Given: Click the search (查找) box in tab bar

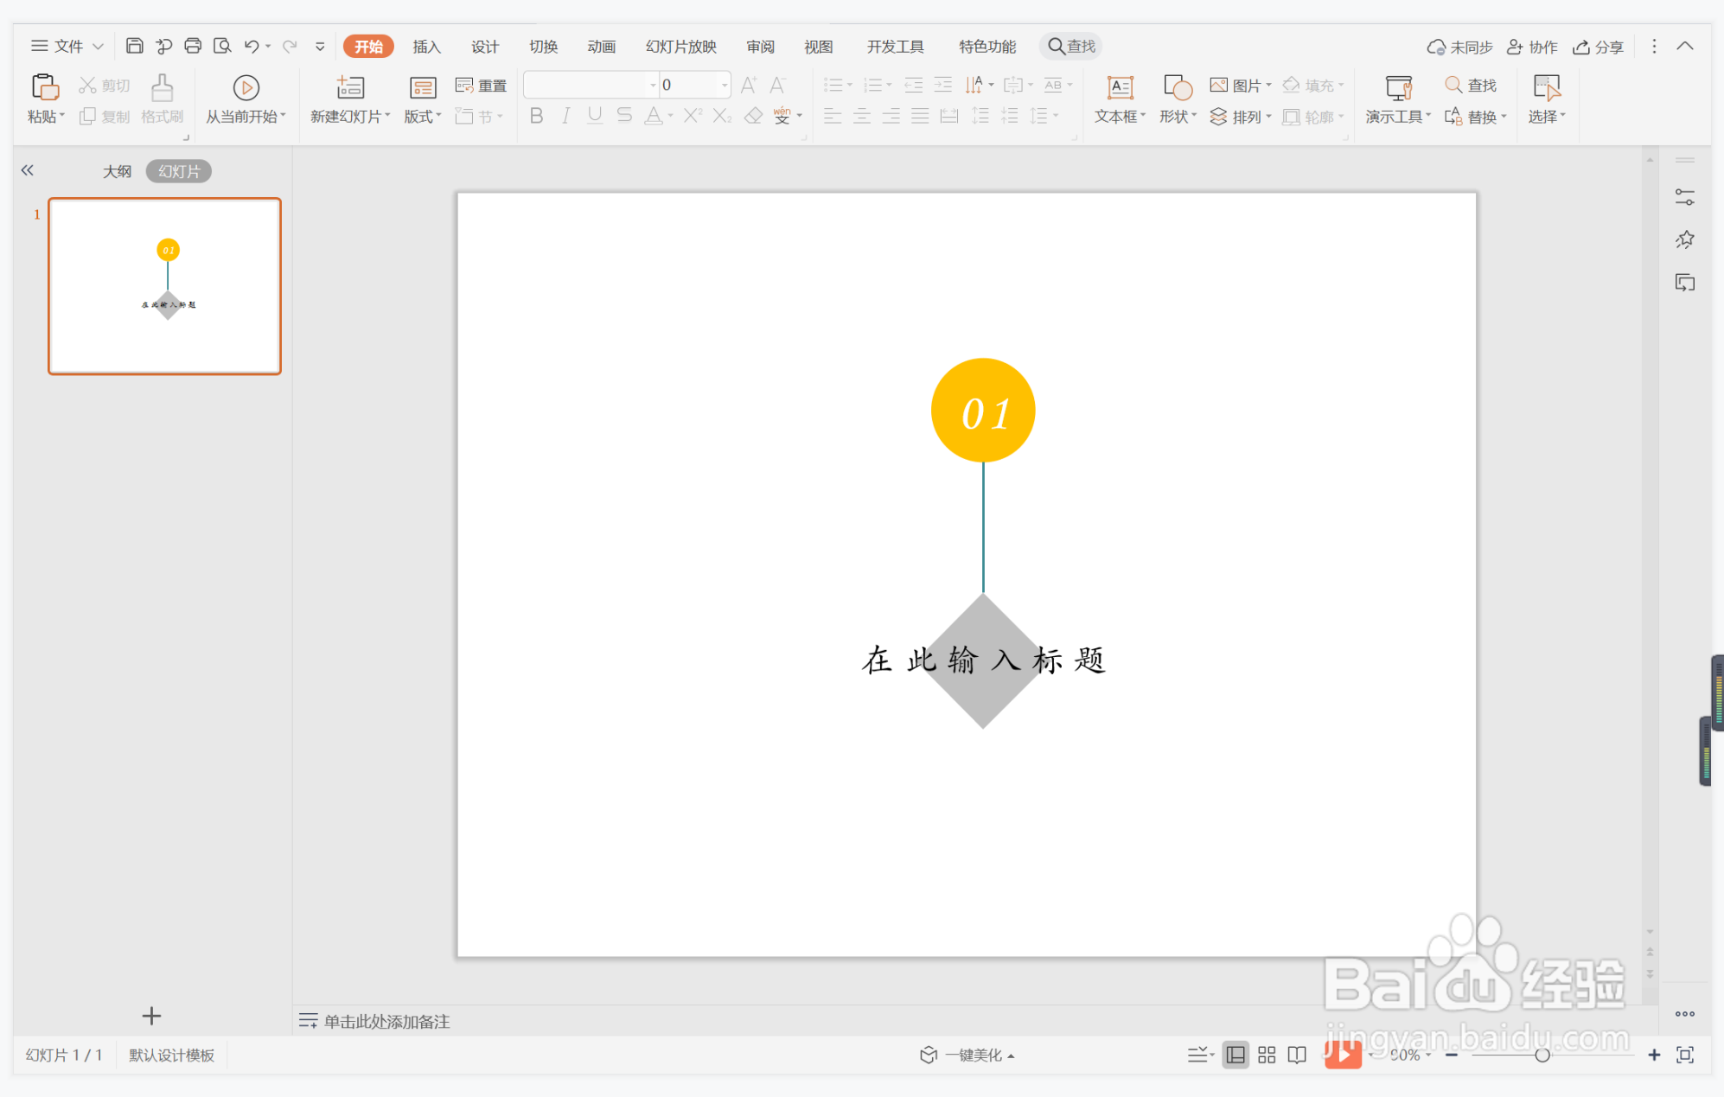Looking at the screenshot, I should tap(1072, 47).
